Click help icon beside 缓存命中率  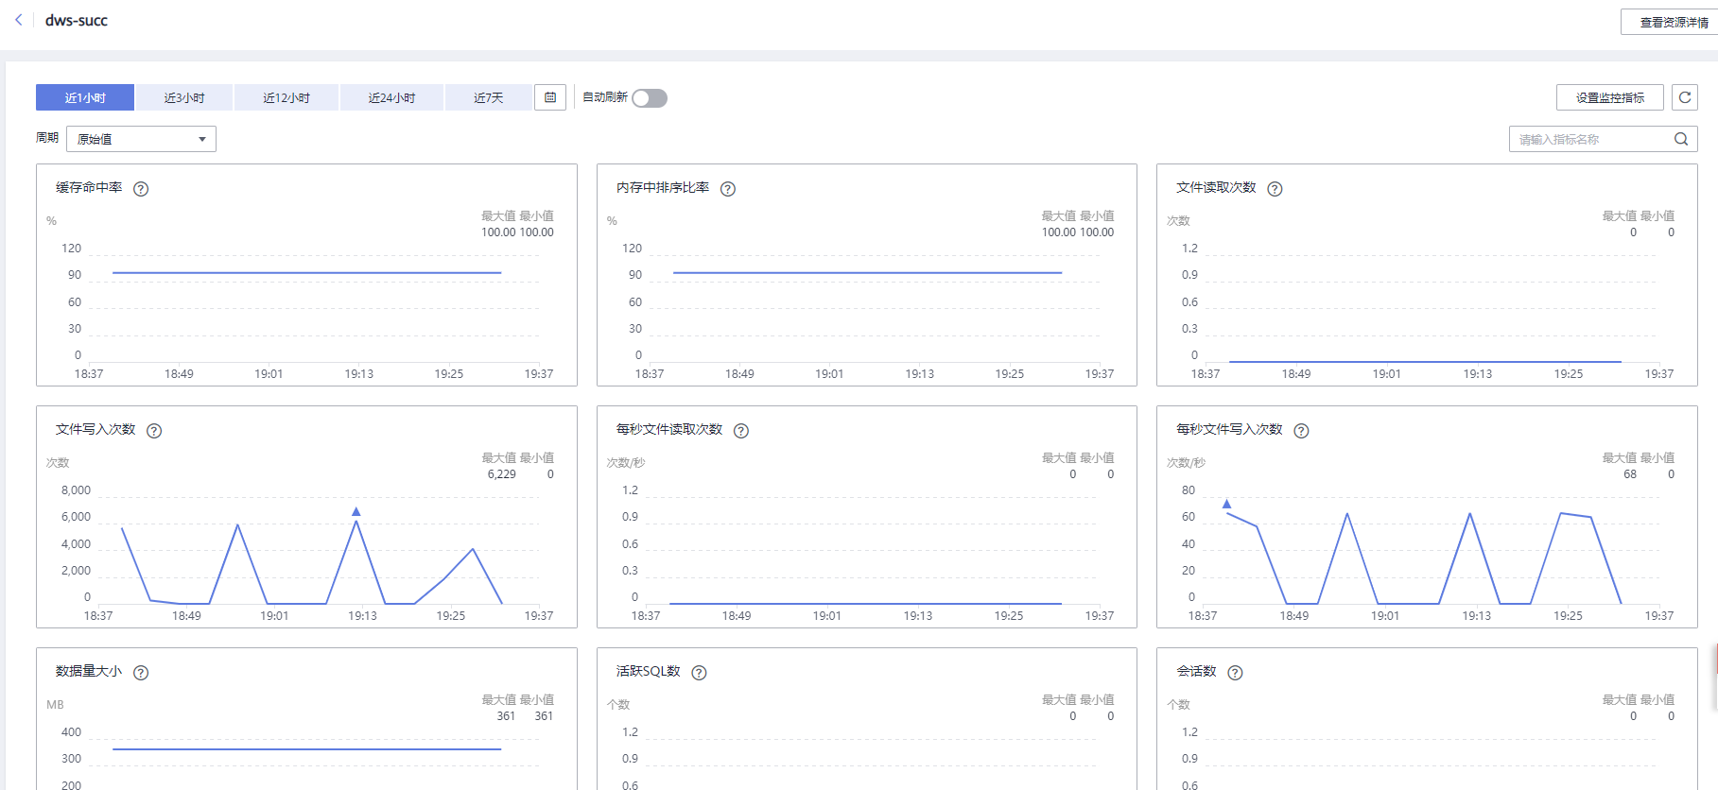141,189
